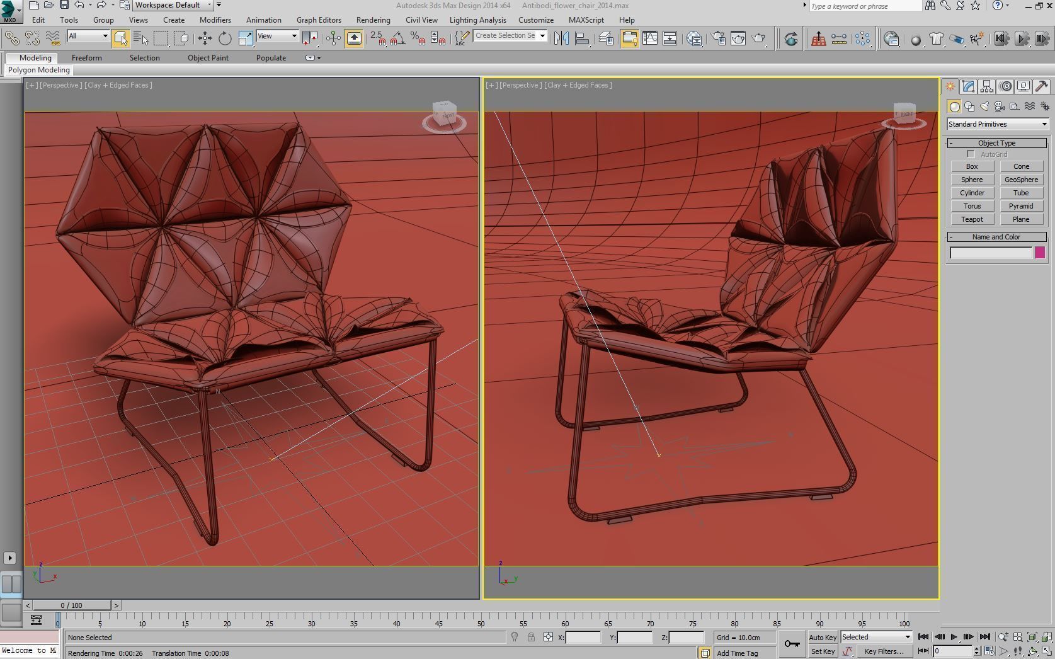Toggle Auto Key animation mode
This screenshot has height=659, width=1055.
(x=823, y=637)
